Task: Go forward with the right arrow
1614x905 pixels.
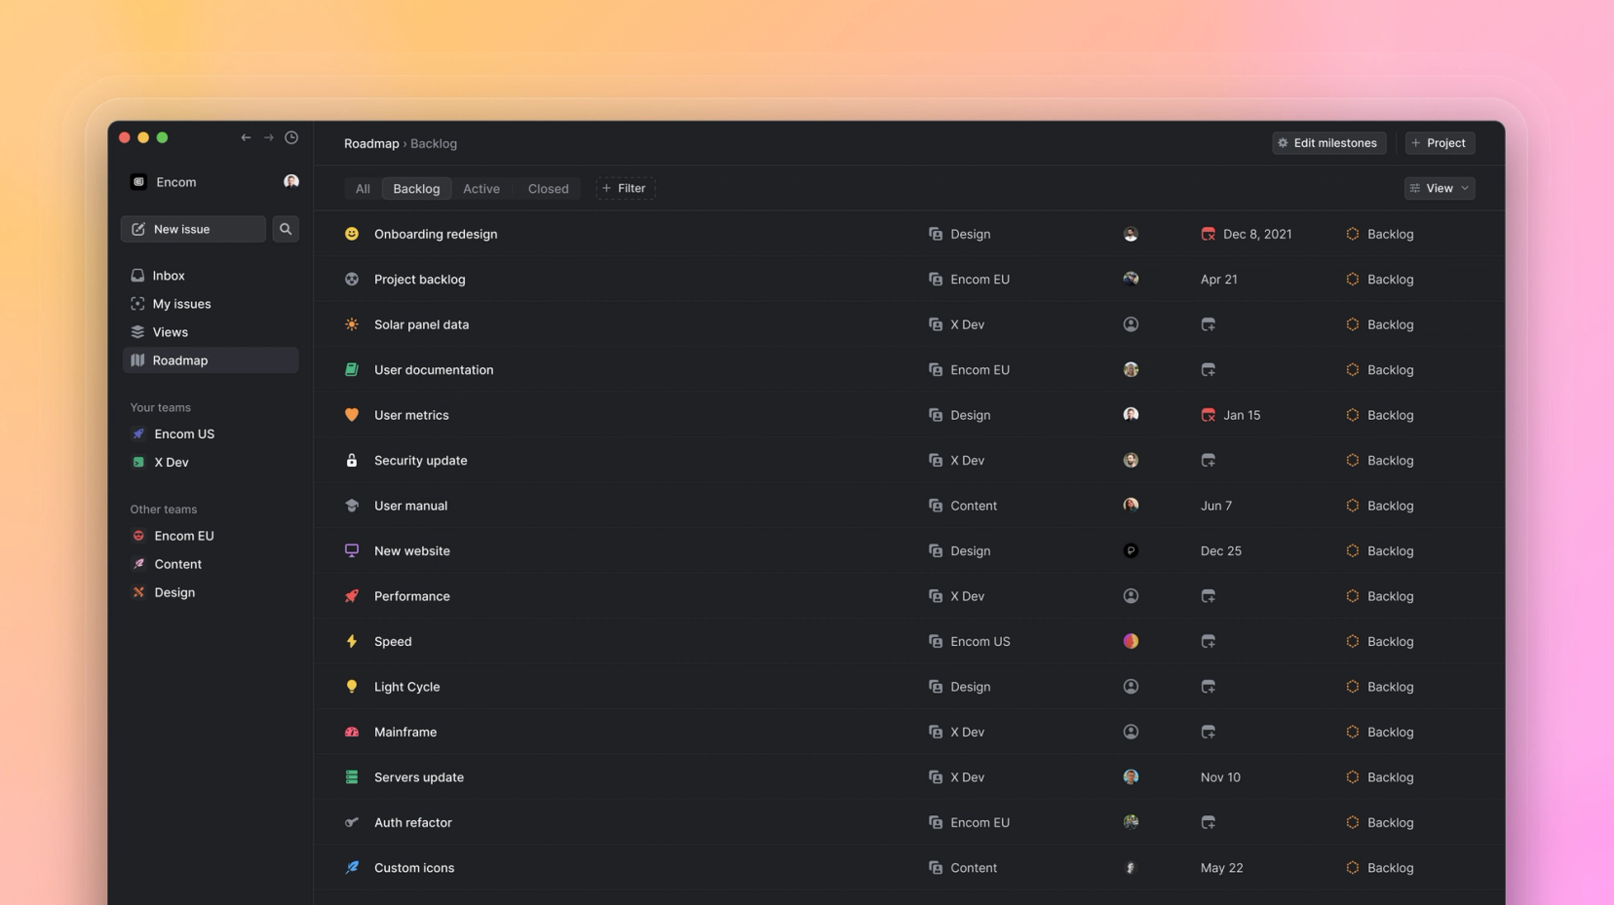Action: point(268,137)
